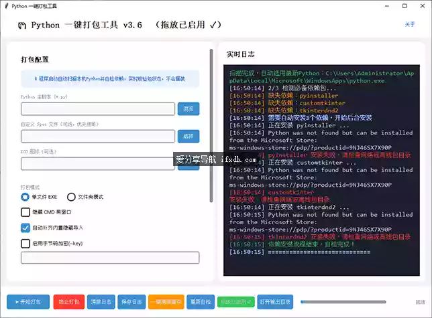Screen dimensions: 432x318
Task: Maximize the application window
Action: coord(404,6)
